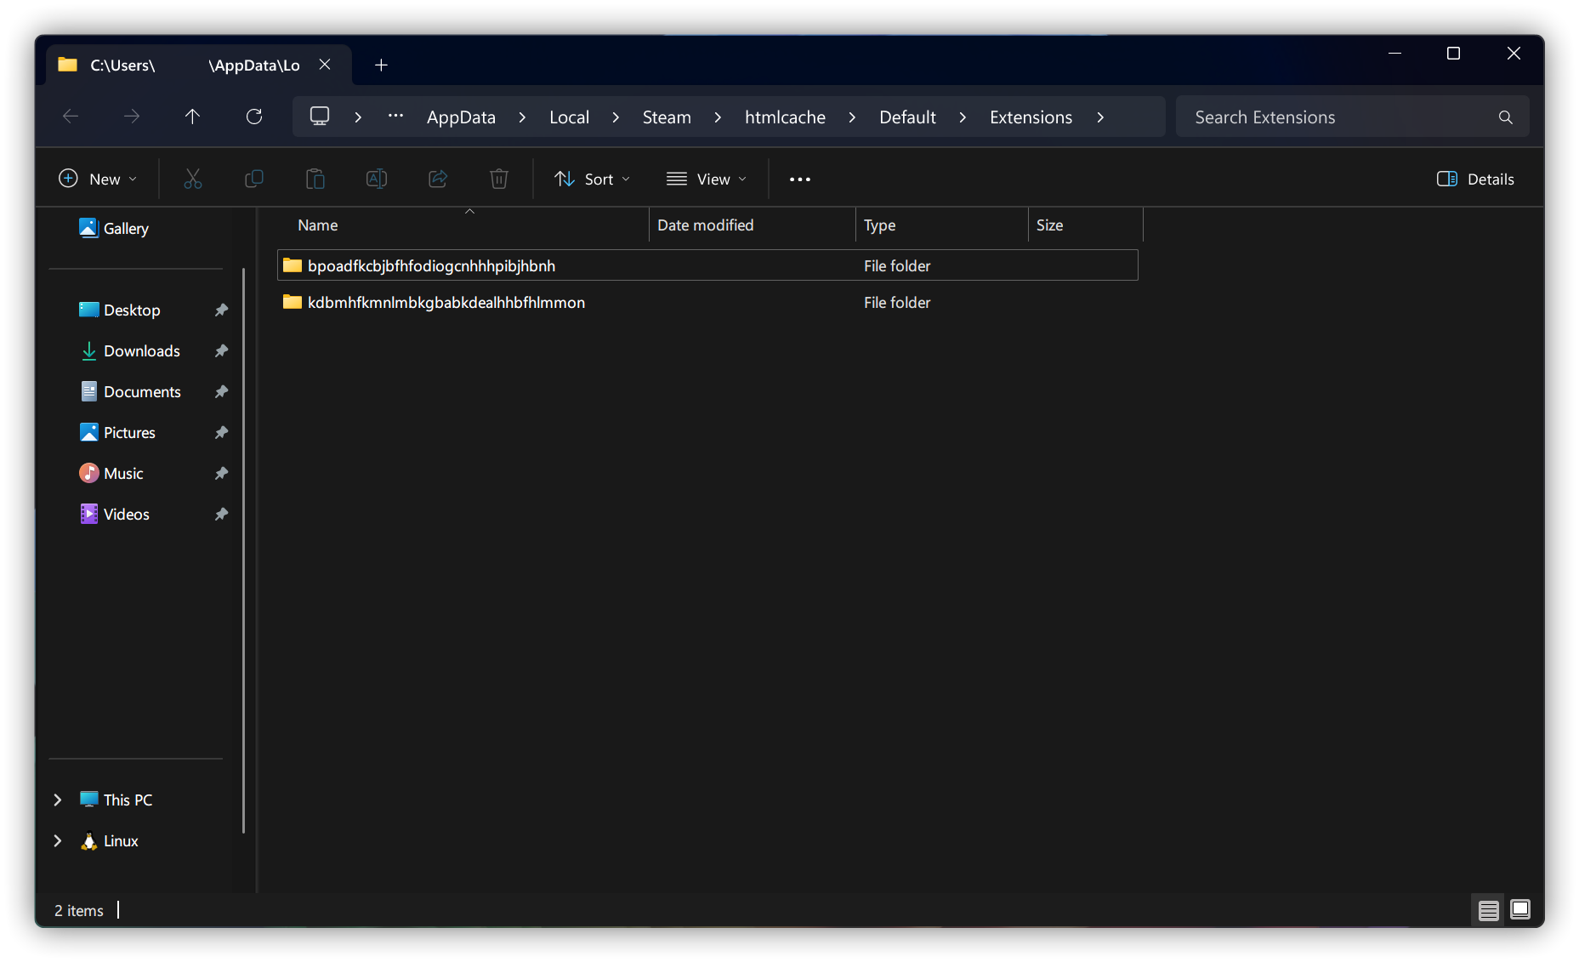Expand the Linux tree node
This screenshot has width=1579, height=962.
click(x=58, y=840)
